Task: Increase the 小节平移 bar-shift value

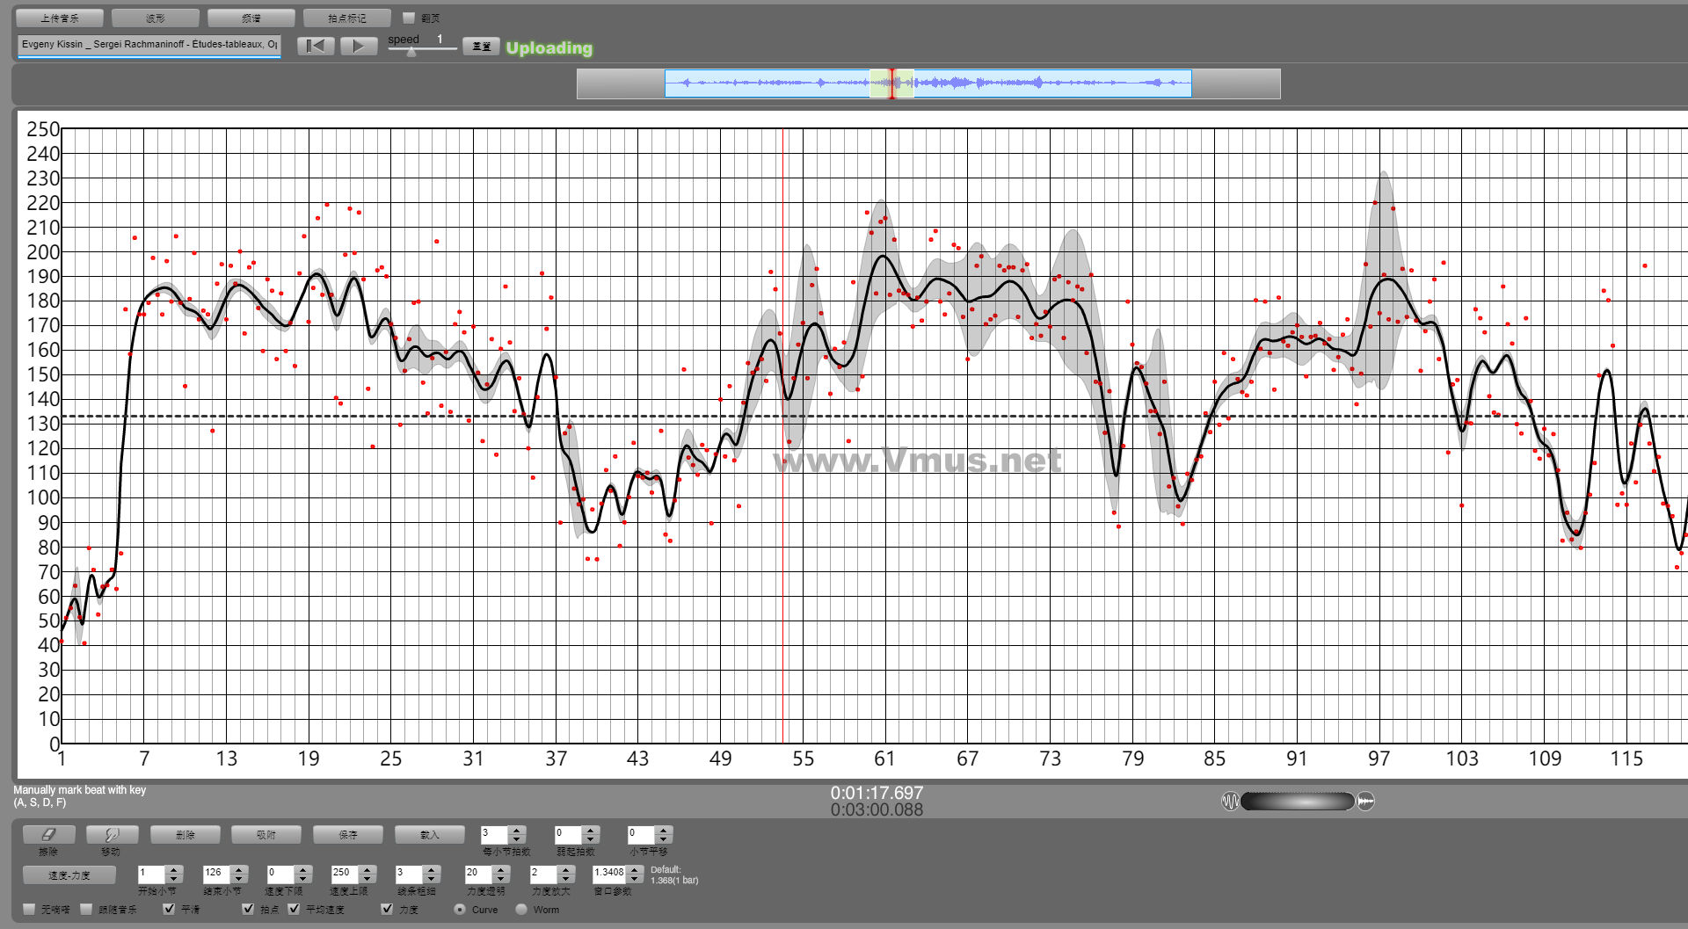Action: click(x=665, y=830)
